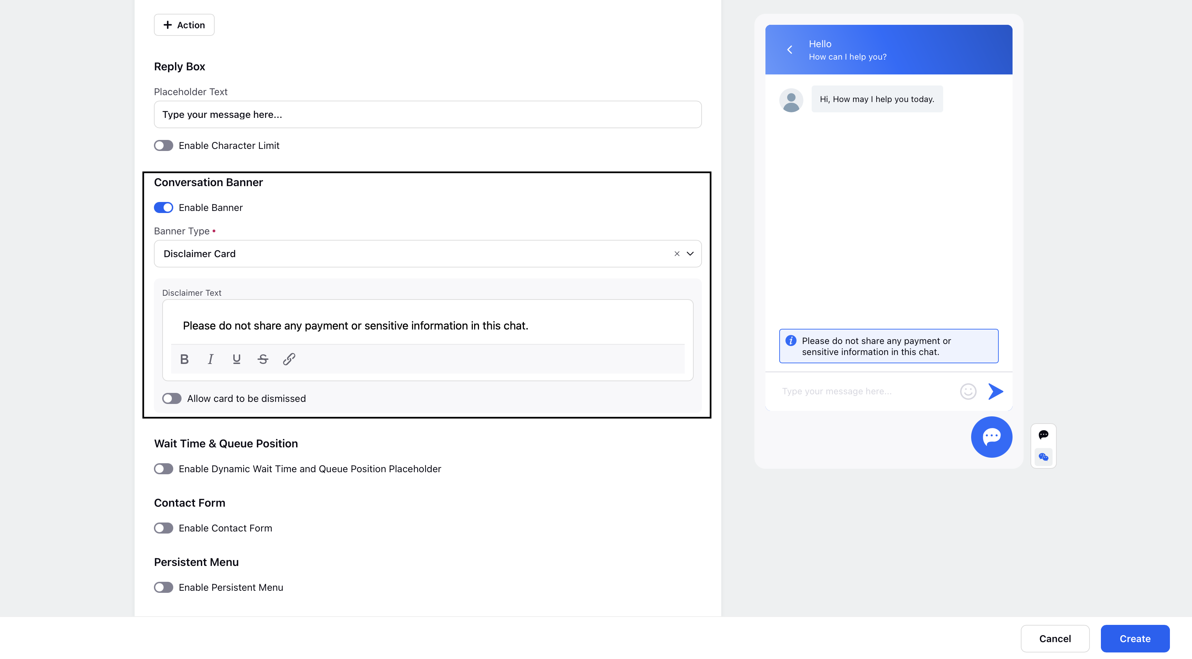Click the round blue chat launcher button
Viewport: 1192px width, 659px height.
tap(991, 437)
